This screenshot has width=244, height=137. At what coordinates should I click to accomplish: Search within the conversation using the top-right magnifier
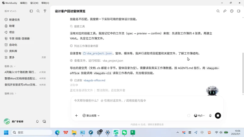218,11
